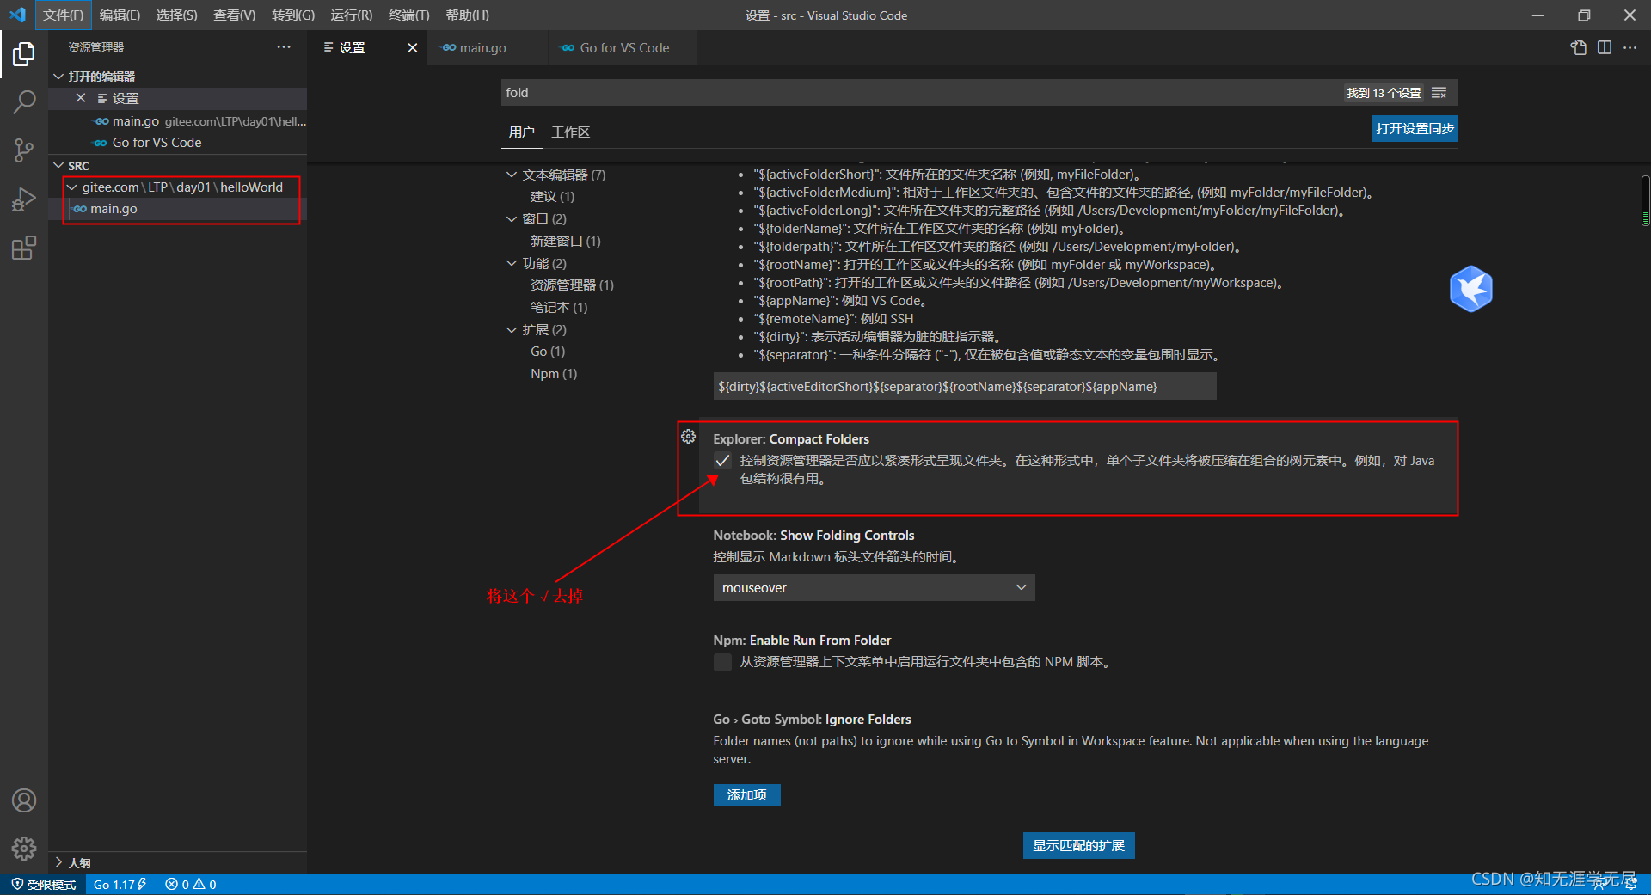Select 笔记本 (1) in settings tree

559,308
